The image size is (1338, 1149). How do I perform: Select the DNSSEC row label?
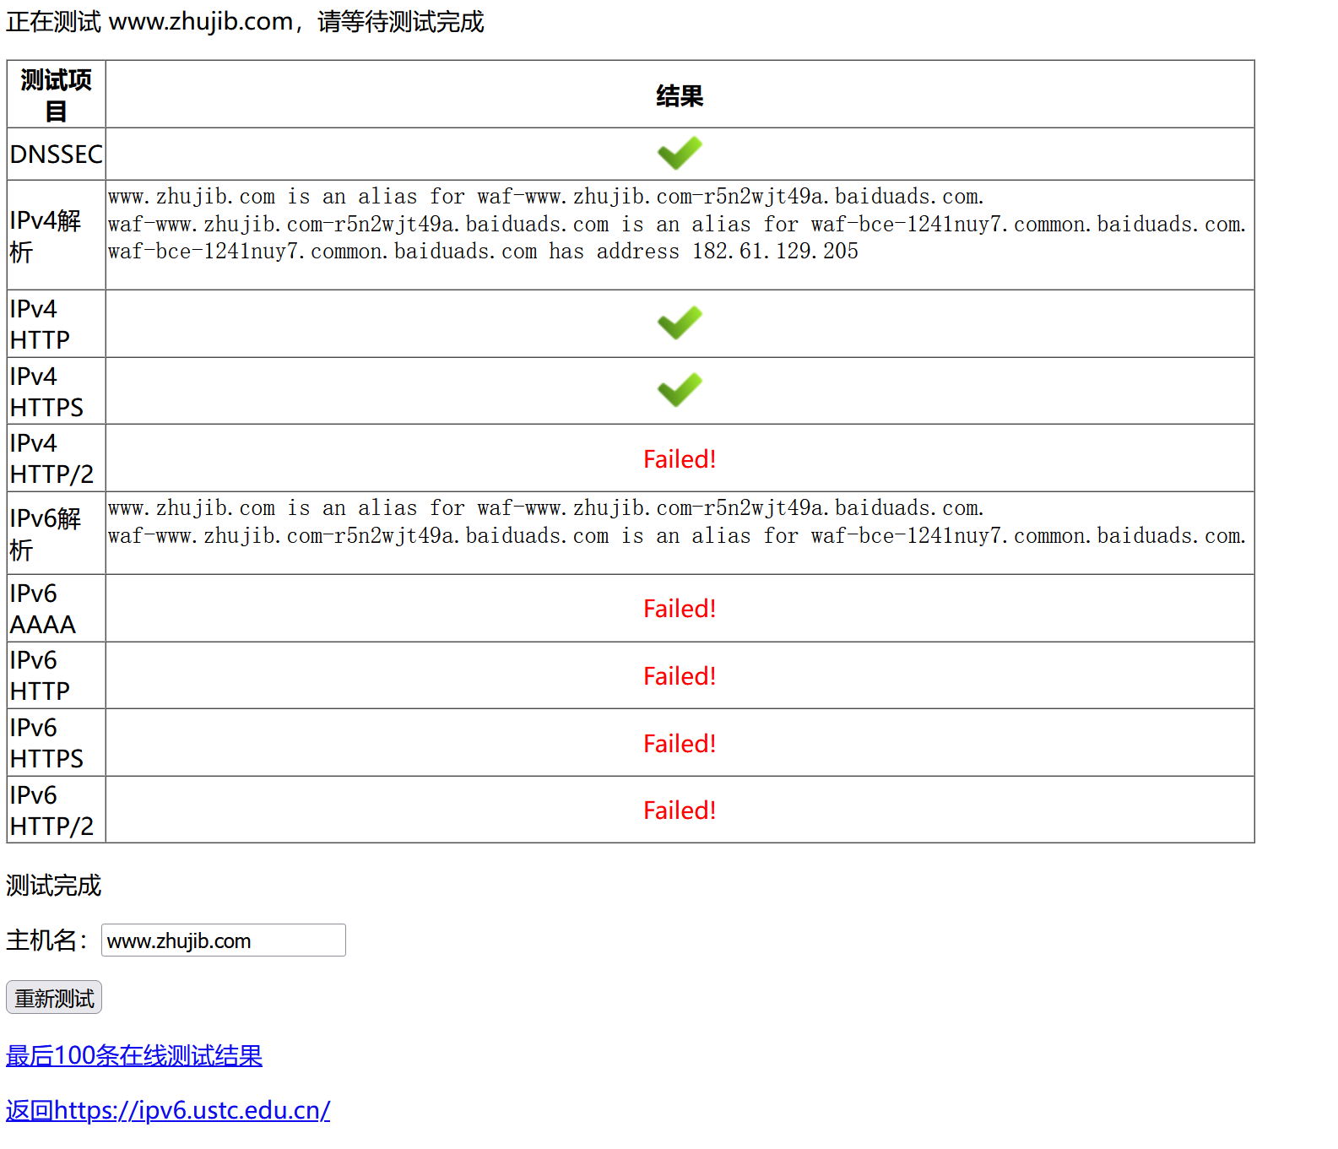tap(56, 154)
